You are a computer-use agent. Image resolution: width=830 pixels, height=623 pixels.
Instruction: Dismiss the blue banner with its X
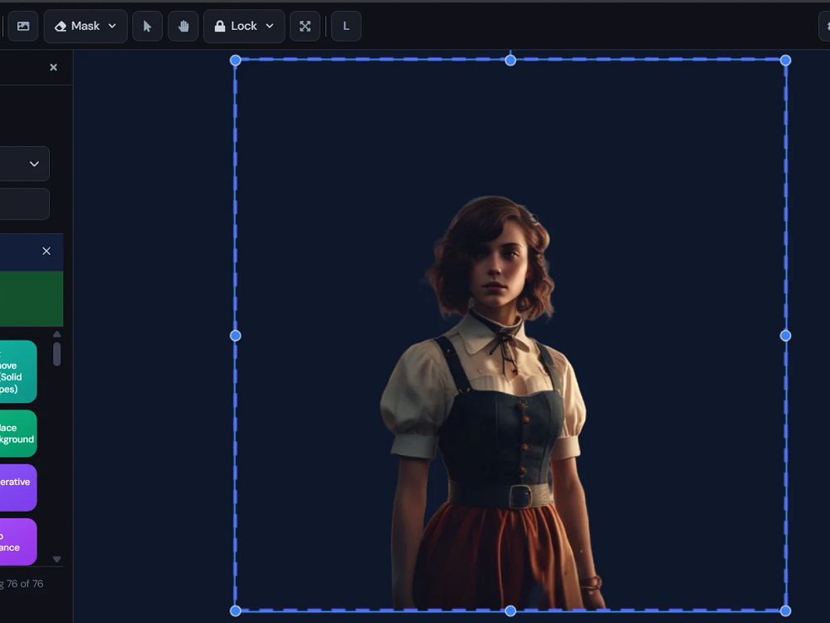[x=46, y=251]
